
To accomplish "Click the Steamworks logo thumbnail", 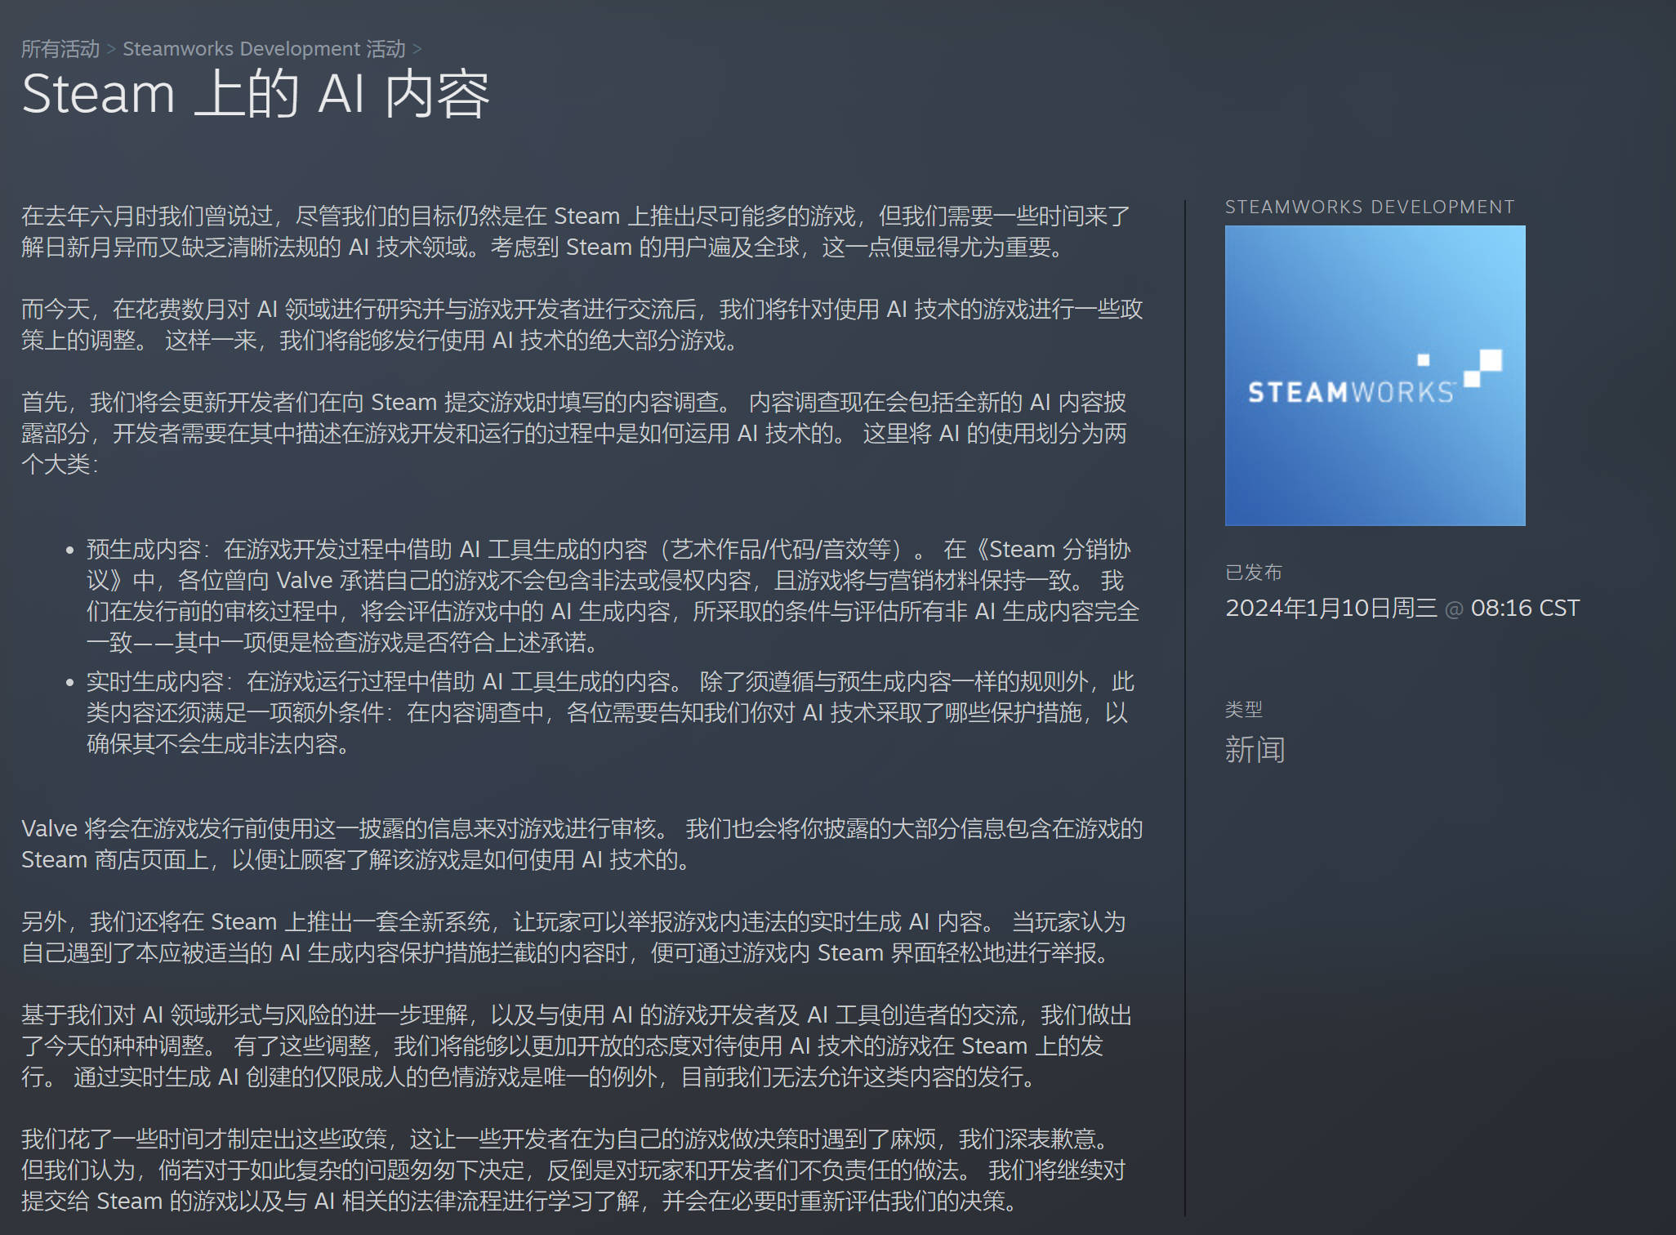I will click(x=1375, y=376).
